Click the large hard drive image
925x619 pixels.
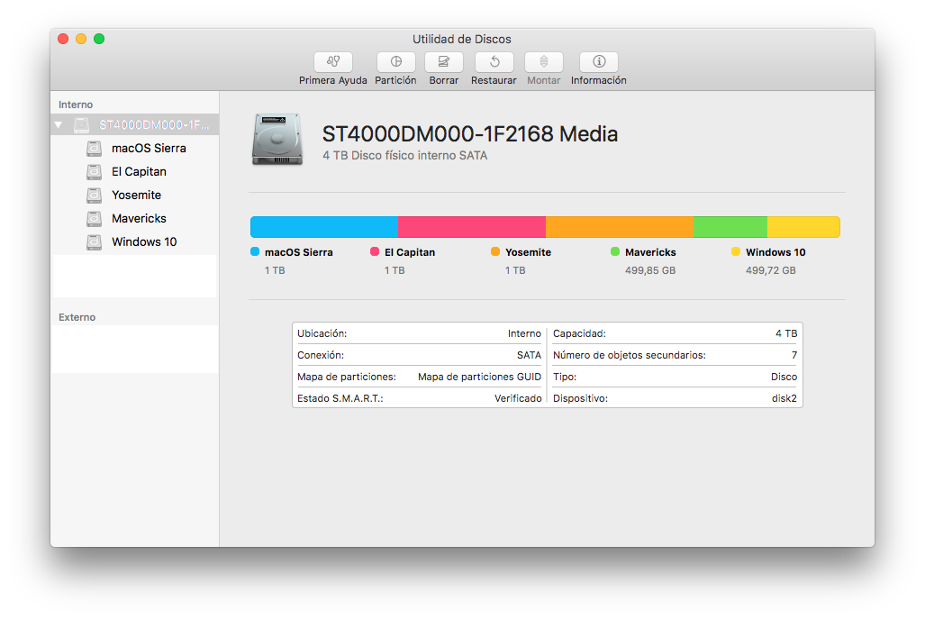point(277,140)
